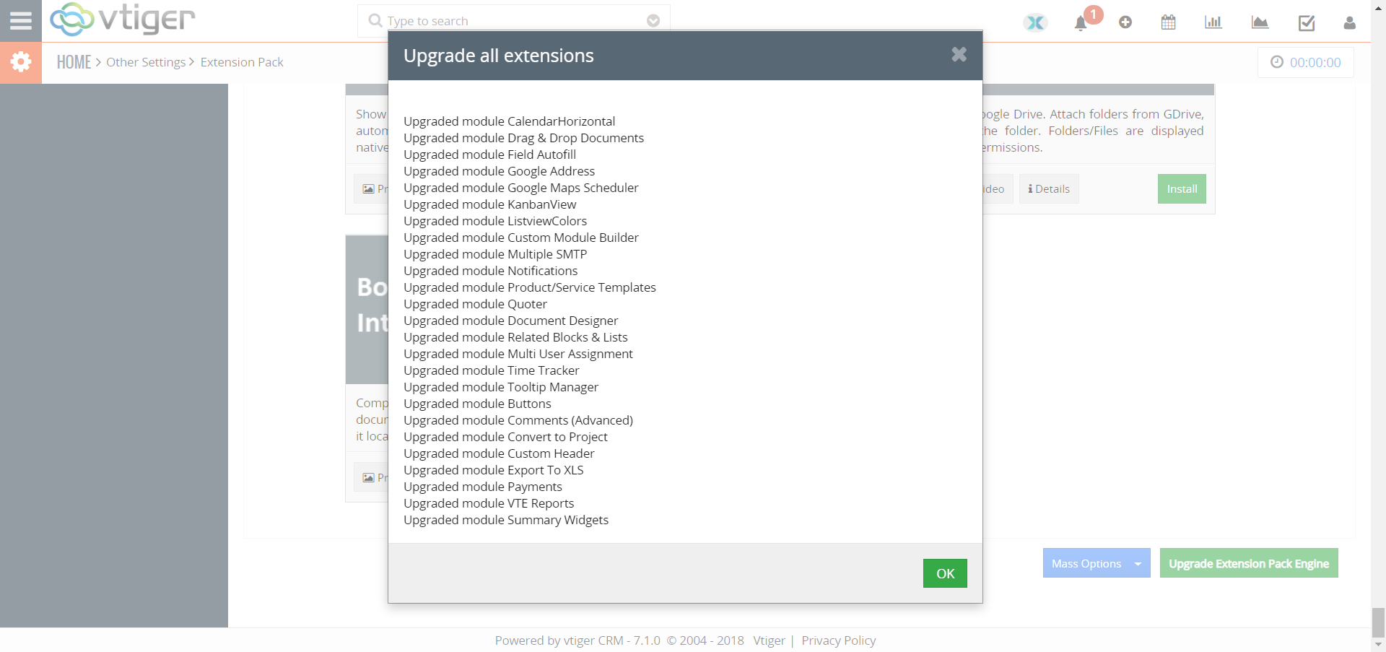
Task: Open the Mass Options dropdown
Action: pyautogui.click(x=1097, y=563)
